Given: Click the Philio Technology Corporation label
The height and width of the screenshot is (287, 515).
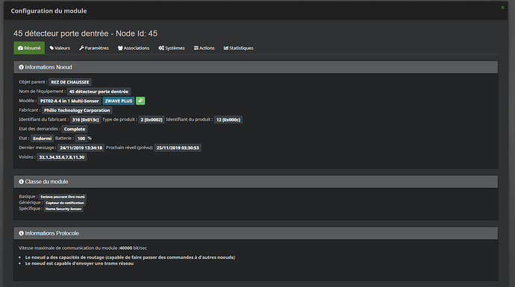Looking at the screenshot, I should coord(77,110).
